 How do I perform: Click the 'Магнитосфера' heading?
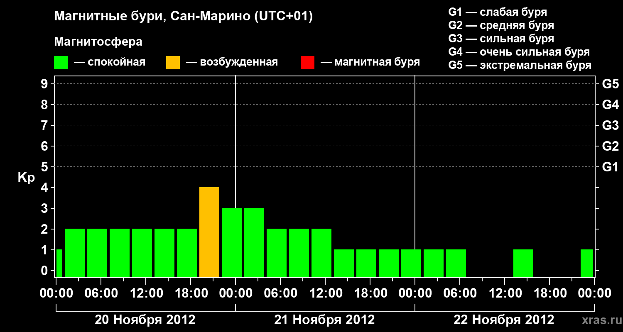(98, 42)
